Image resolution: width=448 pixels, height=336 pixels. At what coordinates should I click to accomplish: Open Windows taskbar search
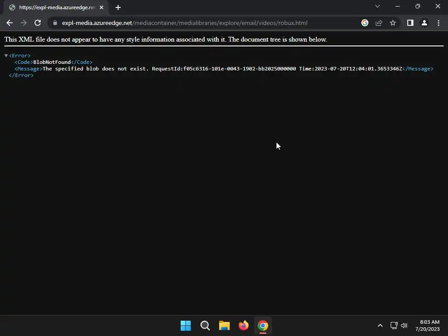pyautogui.click(x=205, y=325)
